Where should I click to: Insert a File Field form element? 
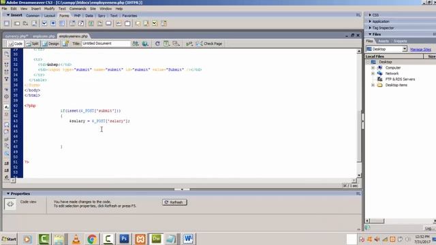(100, 24)
